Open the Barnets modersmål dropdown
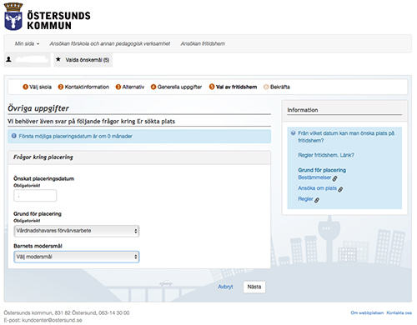417x325 pixels. (77, 257)
